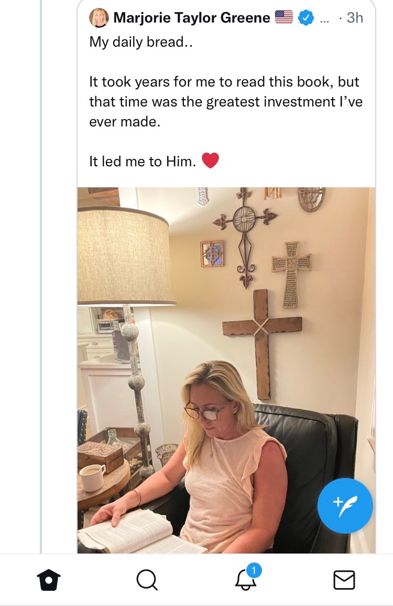Click the unread notification badge
Viewport: 393px width, 606px height.
254,570
